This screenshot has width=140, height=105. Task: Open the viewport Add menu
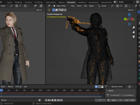tap(85, 6)
